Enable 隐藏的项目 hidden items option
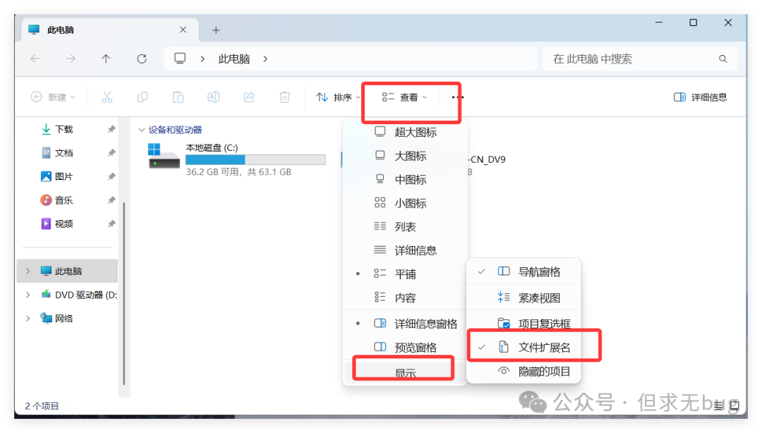Image resolution: width=762 pixels, height=433 pixels. (x=544, y=371)
